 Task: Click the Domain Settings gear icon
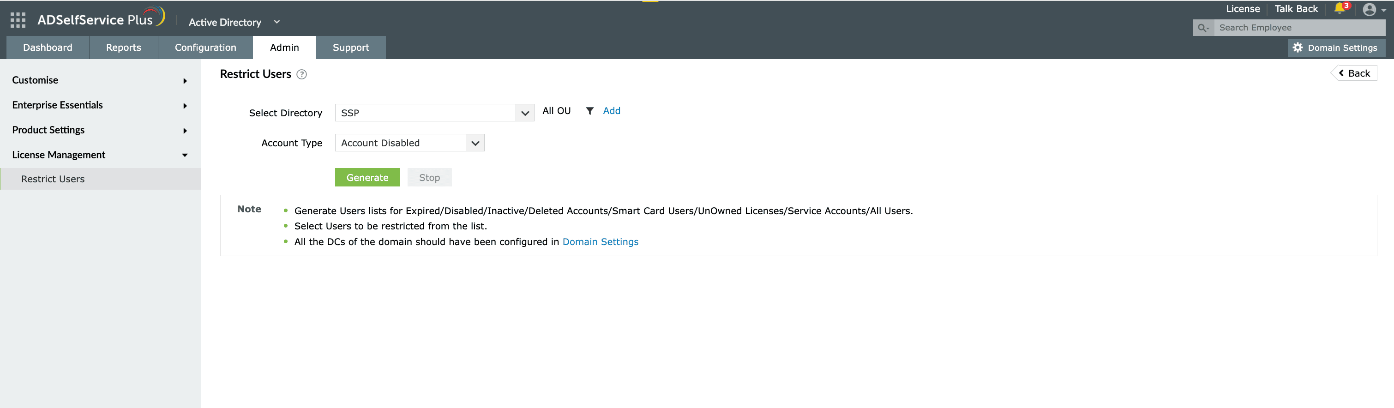point(1298,48)
